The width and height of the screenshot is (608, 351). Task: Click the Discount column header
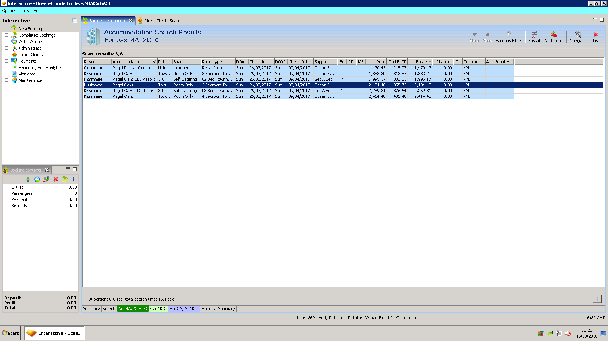443,62
